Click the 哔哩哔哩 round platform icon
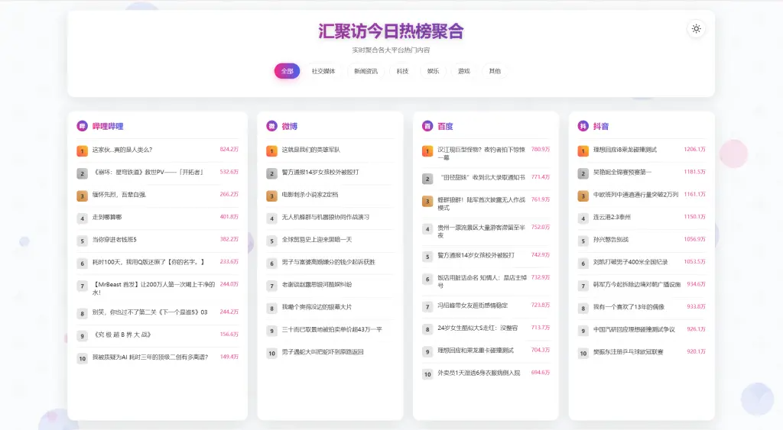The height and width of the screenshot is (430, 783). click(x=82, y=126)
